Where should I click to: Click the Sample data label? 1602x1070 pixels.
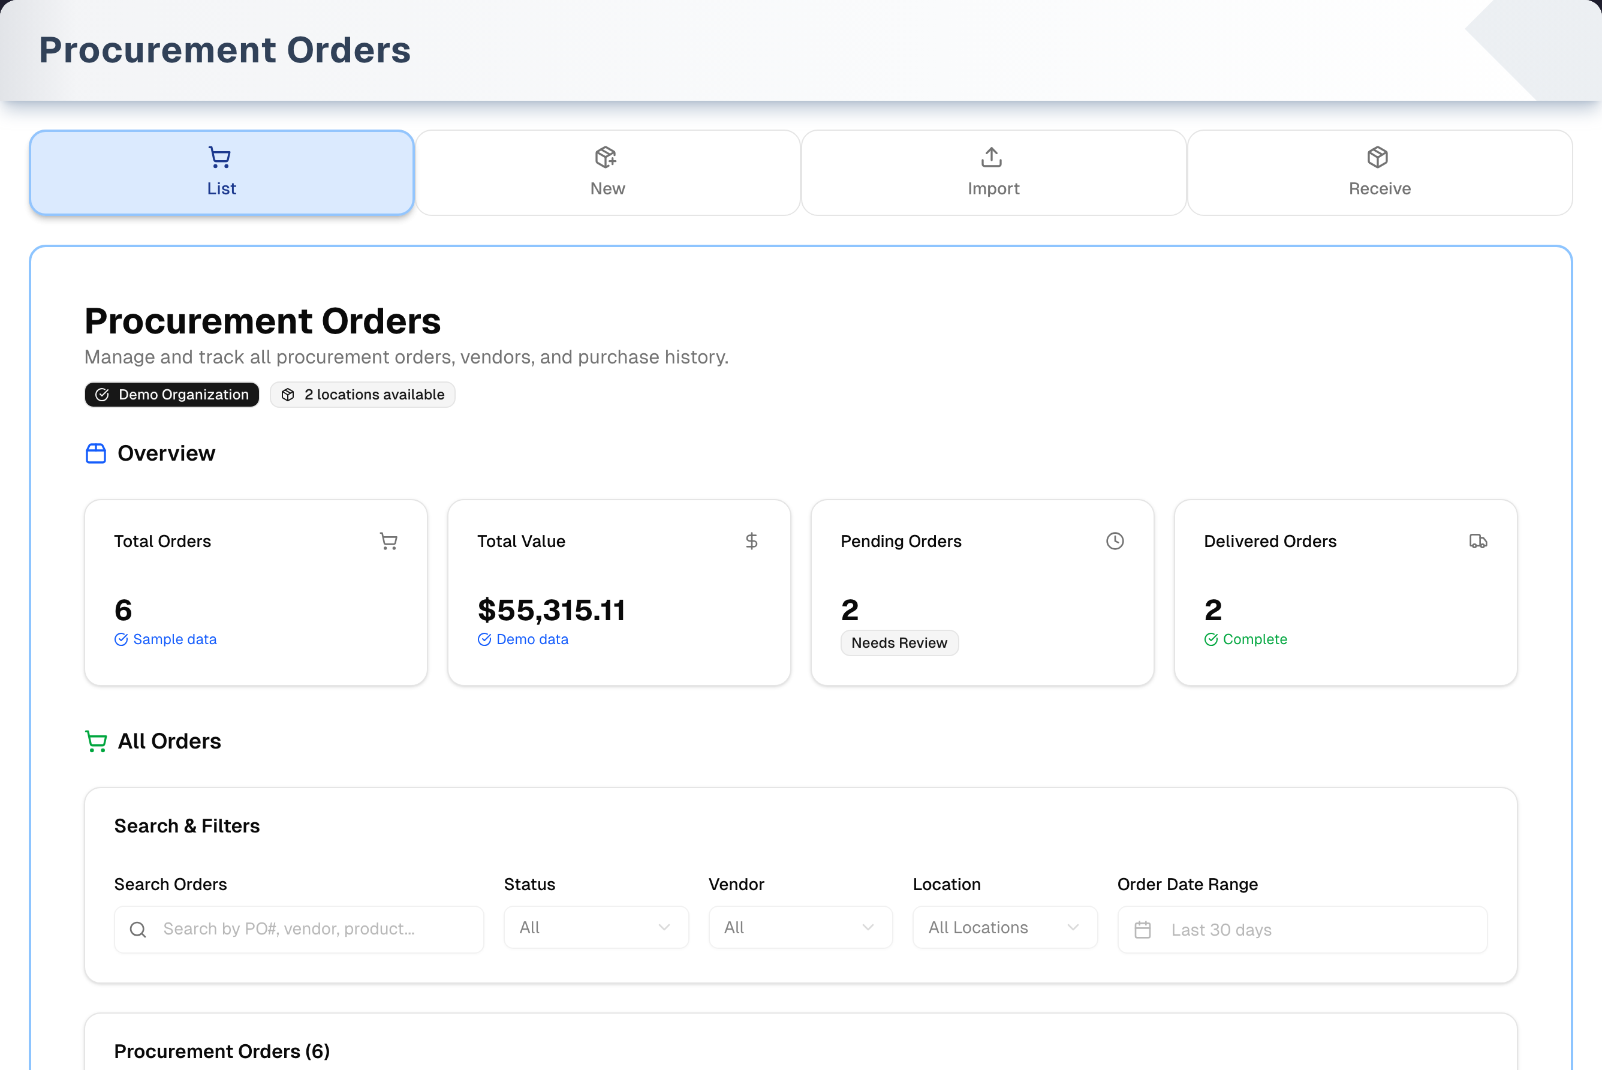(174, 639)
